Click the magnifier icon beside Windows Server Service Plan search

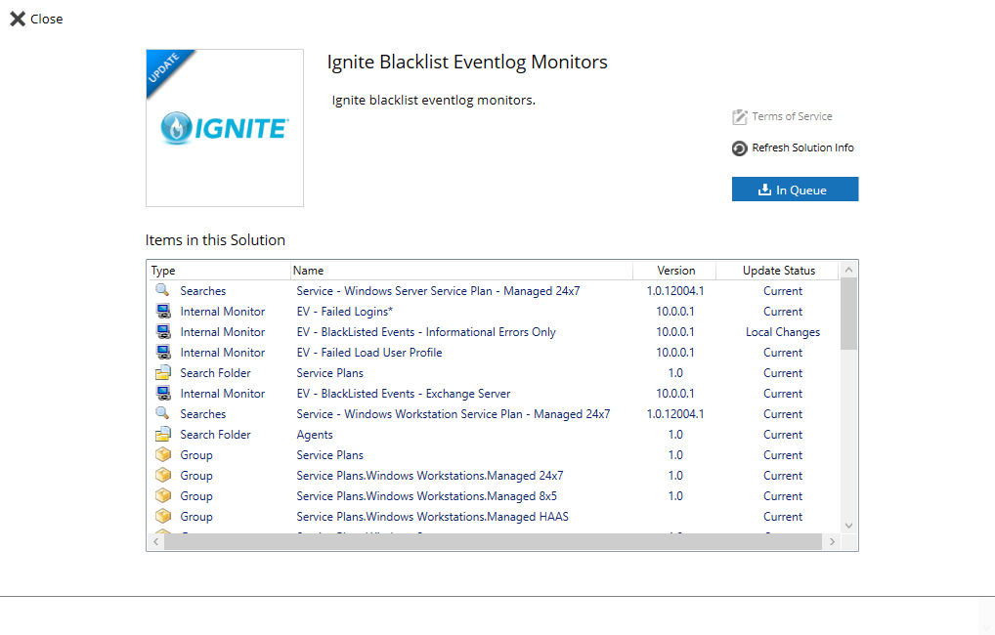tap(162, 291)
